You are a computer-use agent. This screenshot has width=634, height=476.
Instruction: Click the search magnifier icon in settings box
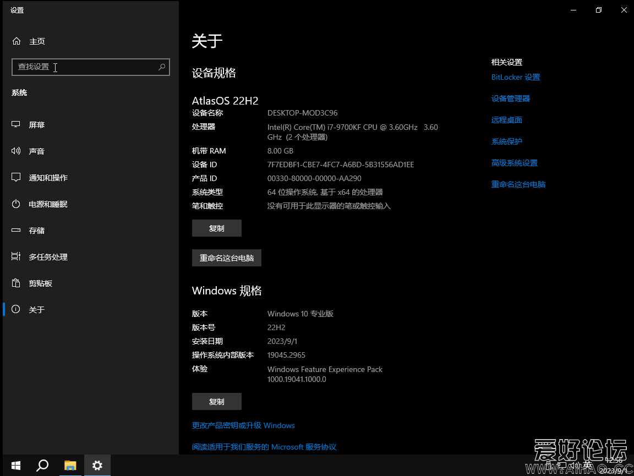point(162,67)
